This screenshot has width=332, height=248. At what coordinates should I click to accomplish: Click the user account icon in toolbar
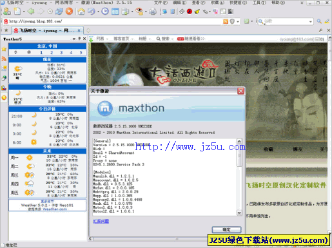point(7,11)
